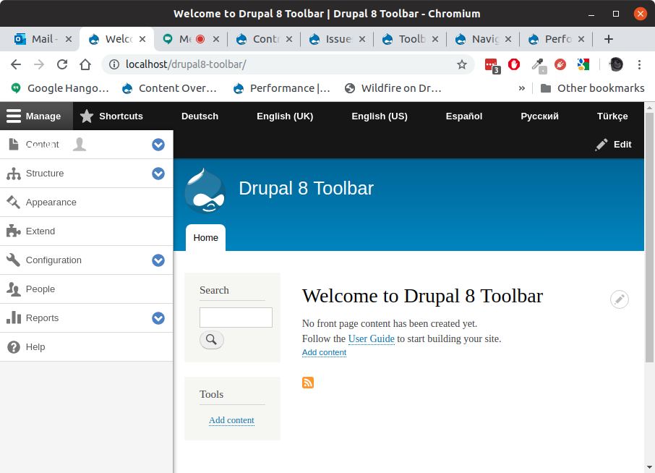Open the User Guide link
Viewport: 655px width, 473px height.
371,338
